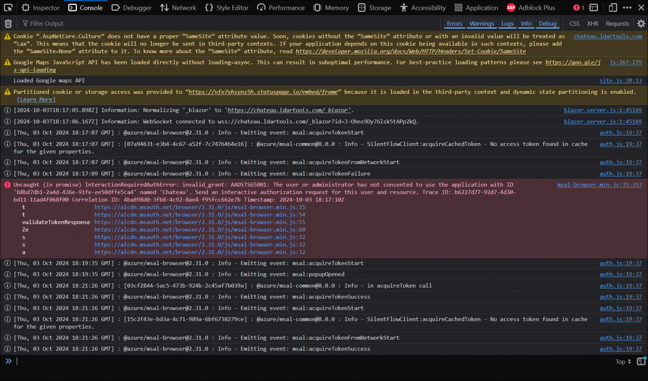Open the Memory tab
The image size is (648, 381).
(331, 8)
